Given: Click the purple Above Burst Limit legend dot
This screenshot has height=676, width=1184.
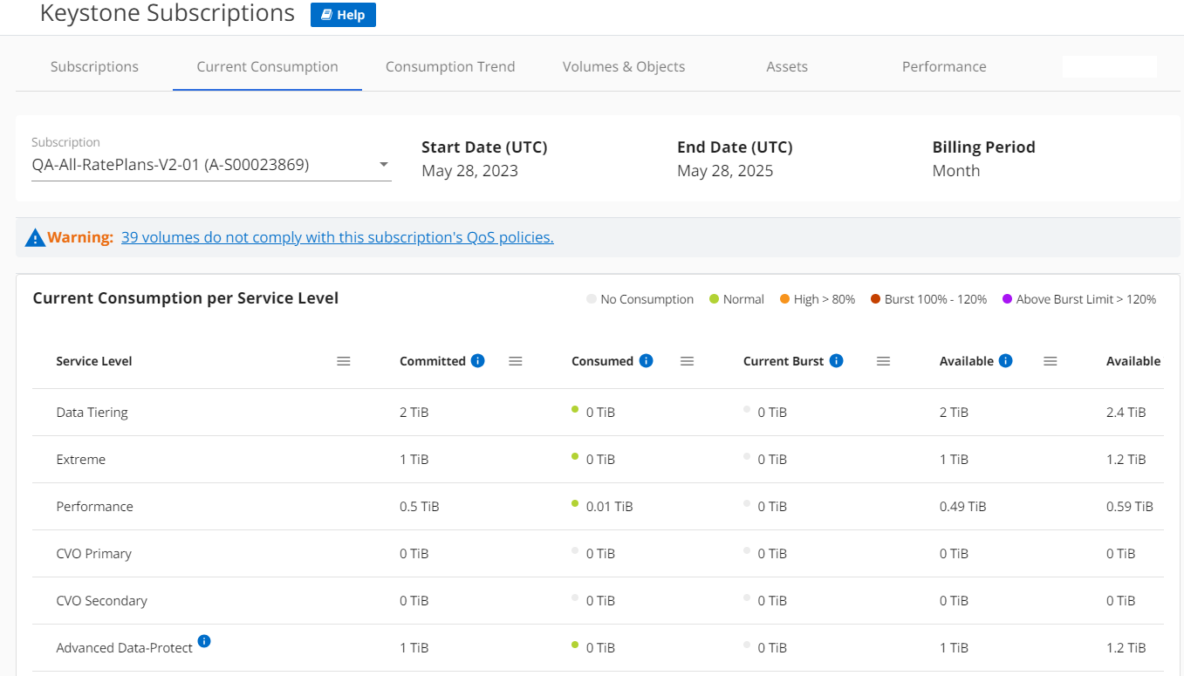Looking at the screenshot, I should [x=1007, y=299].
